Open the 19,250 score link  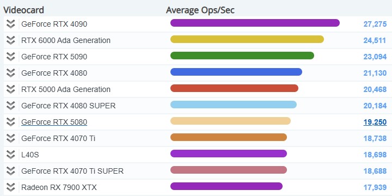(x=375, y=122)
